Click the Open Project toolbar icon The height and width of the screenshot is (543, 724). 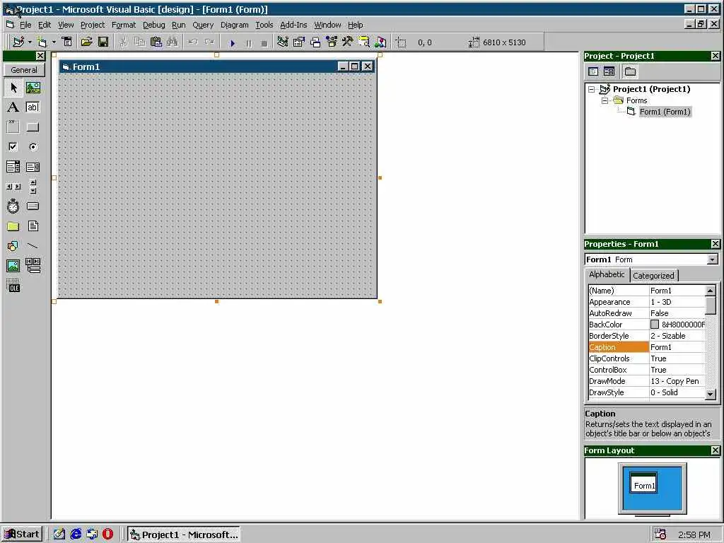coord(86,42)
